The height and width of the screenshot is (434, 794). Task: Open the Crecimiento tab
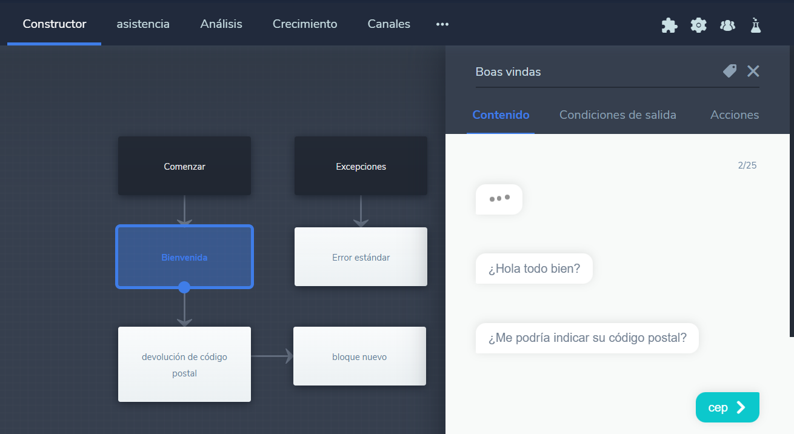click(305, 24)
